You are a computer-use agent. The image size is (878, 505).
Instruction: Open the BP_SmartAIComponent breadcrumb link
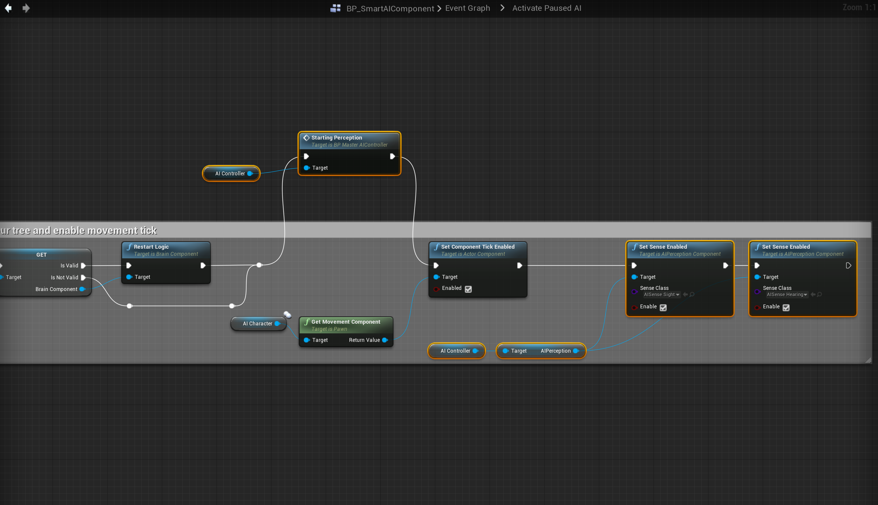coord(390,8)
